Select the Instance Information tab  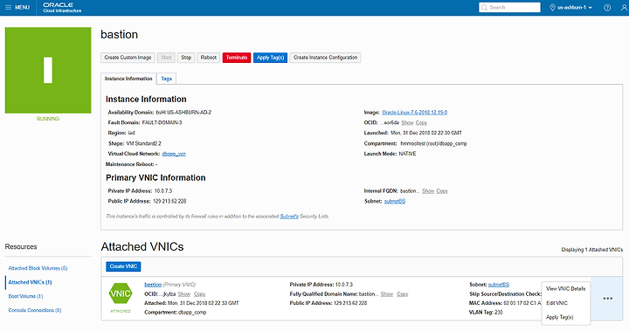point(128,79)
